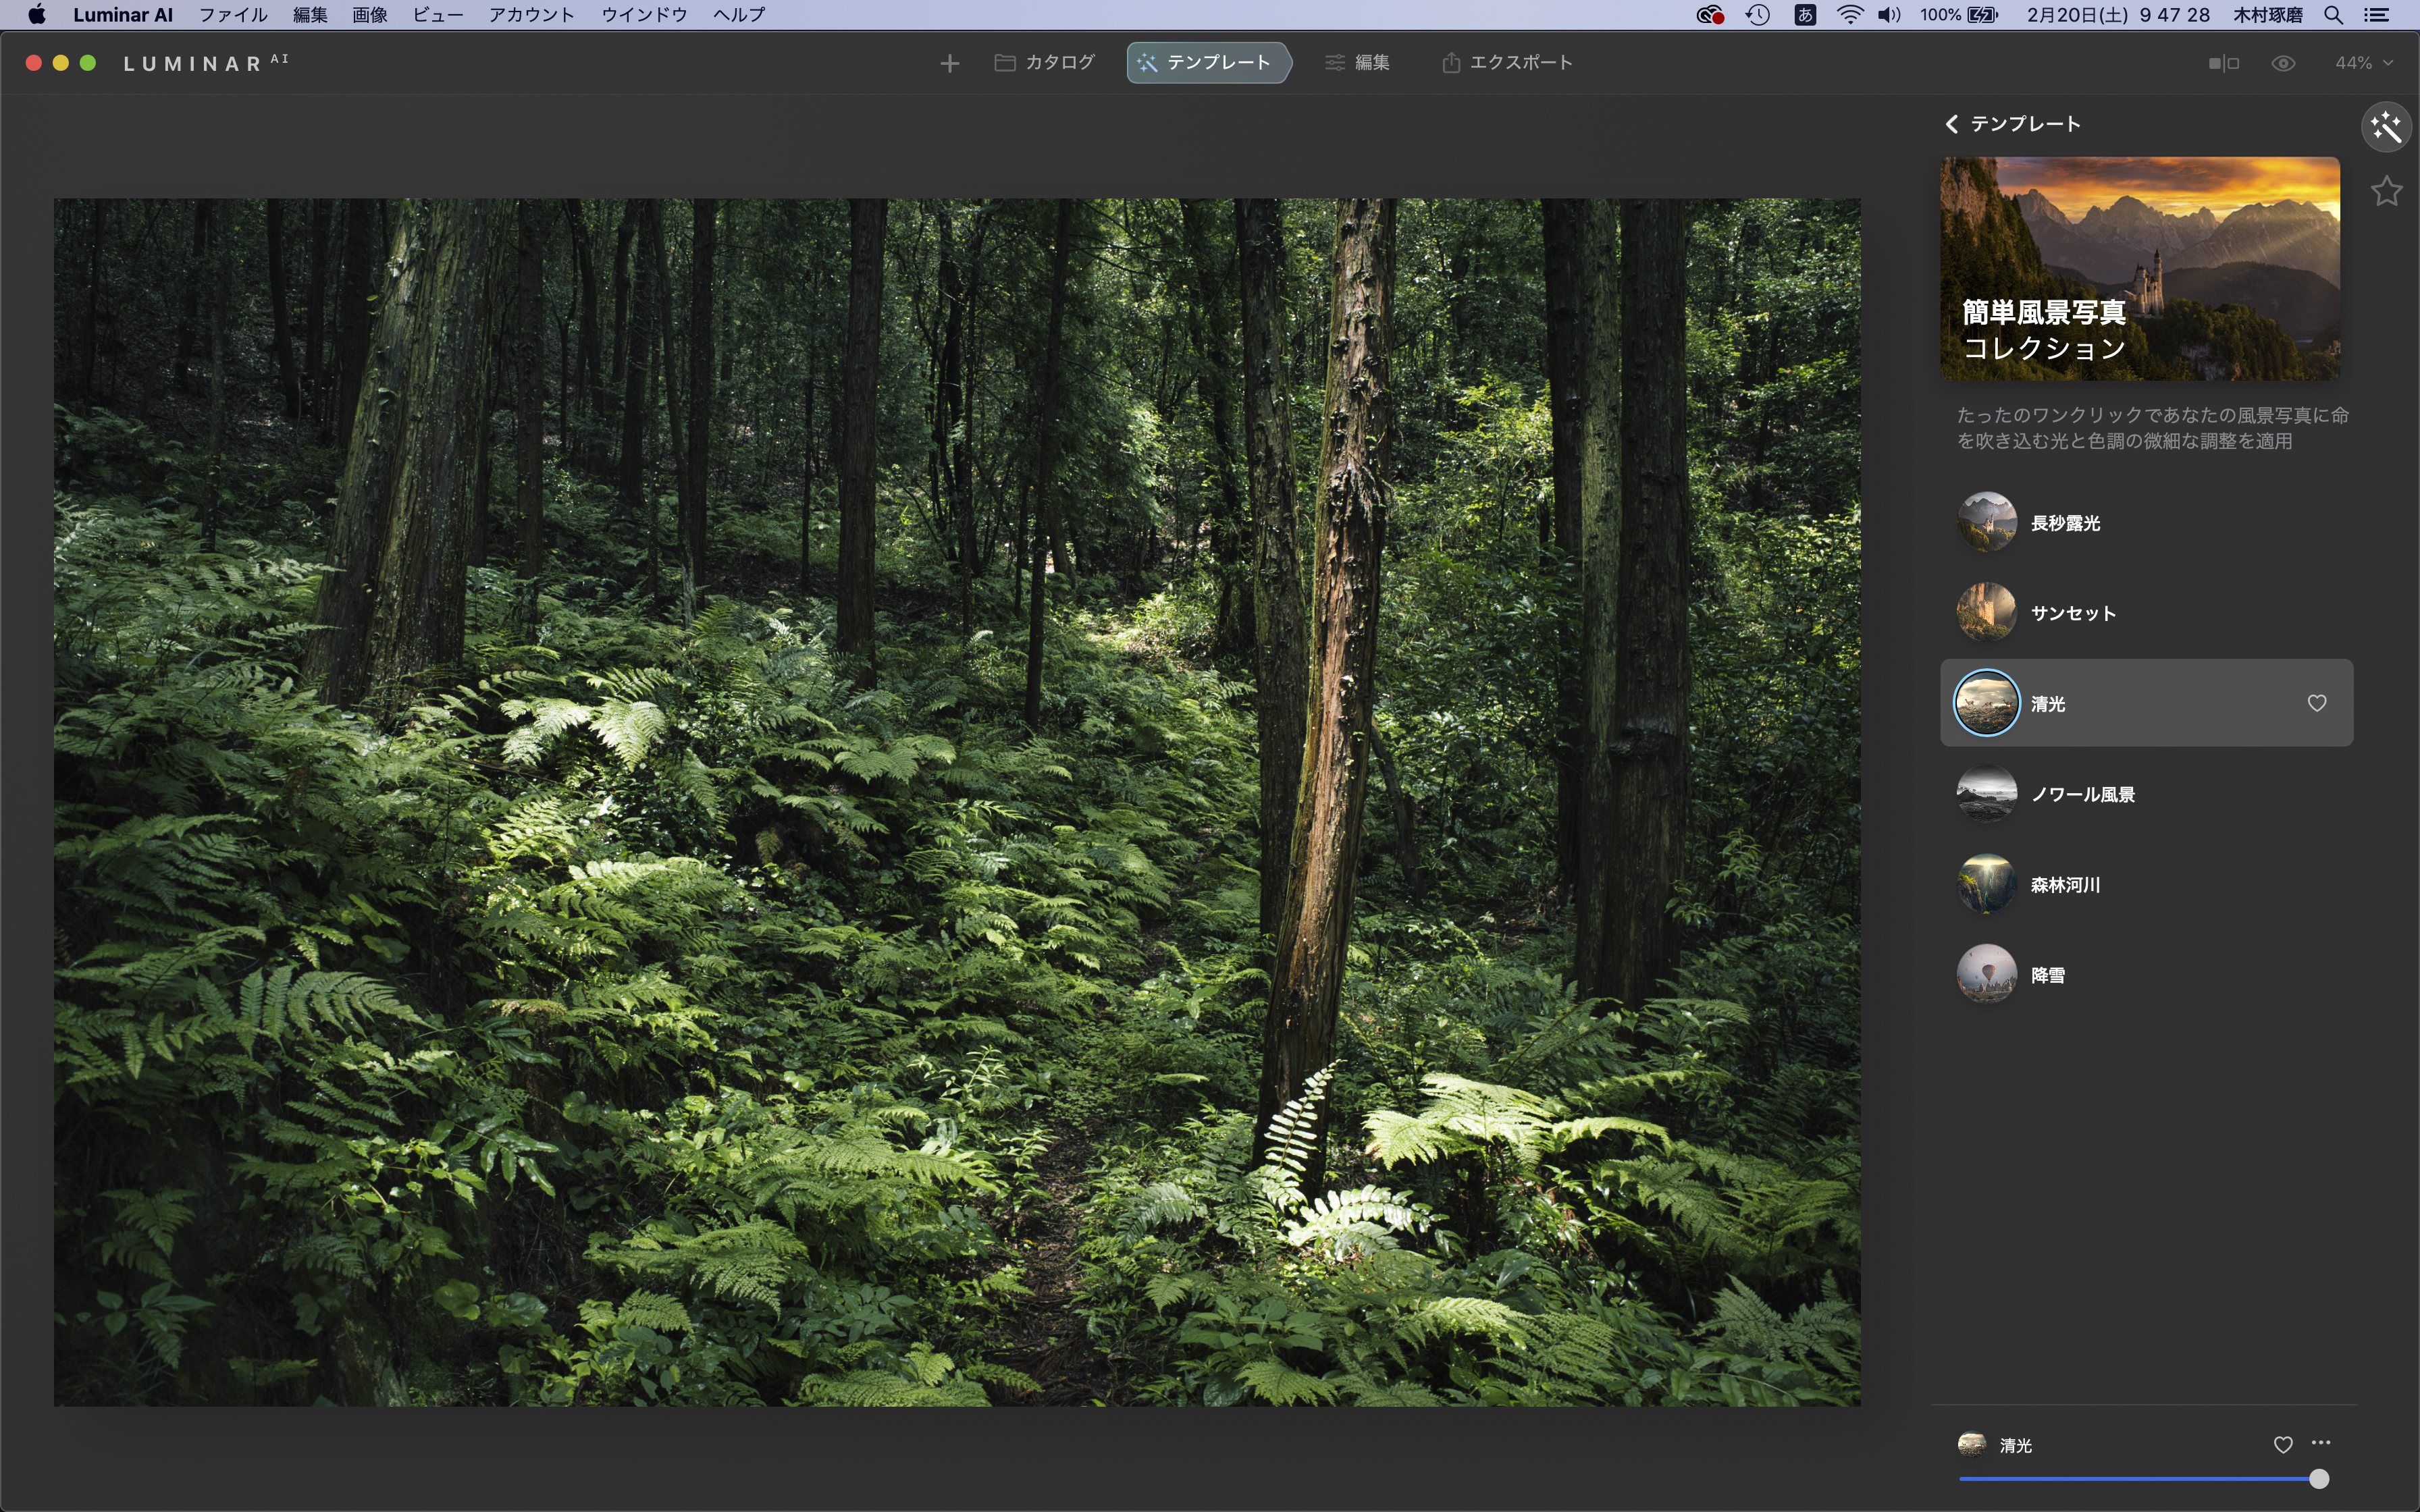Open the ビュー menu in the menu bar

(437, 15)
